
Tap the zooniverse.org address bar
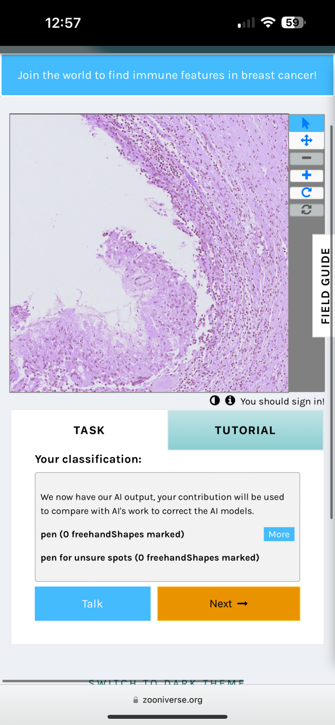coord(167,700)
